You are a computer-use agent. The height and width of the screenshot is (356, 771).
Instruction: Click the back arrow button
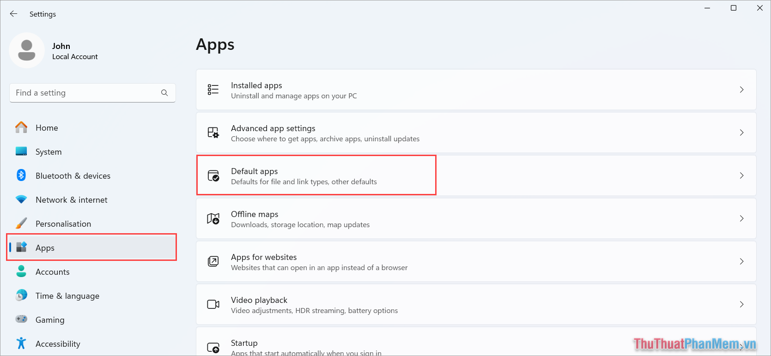13,14
